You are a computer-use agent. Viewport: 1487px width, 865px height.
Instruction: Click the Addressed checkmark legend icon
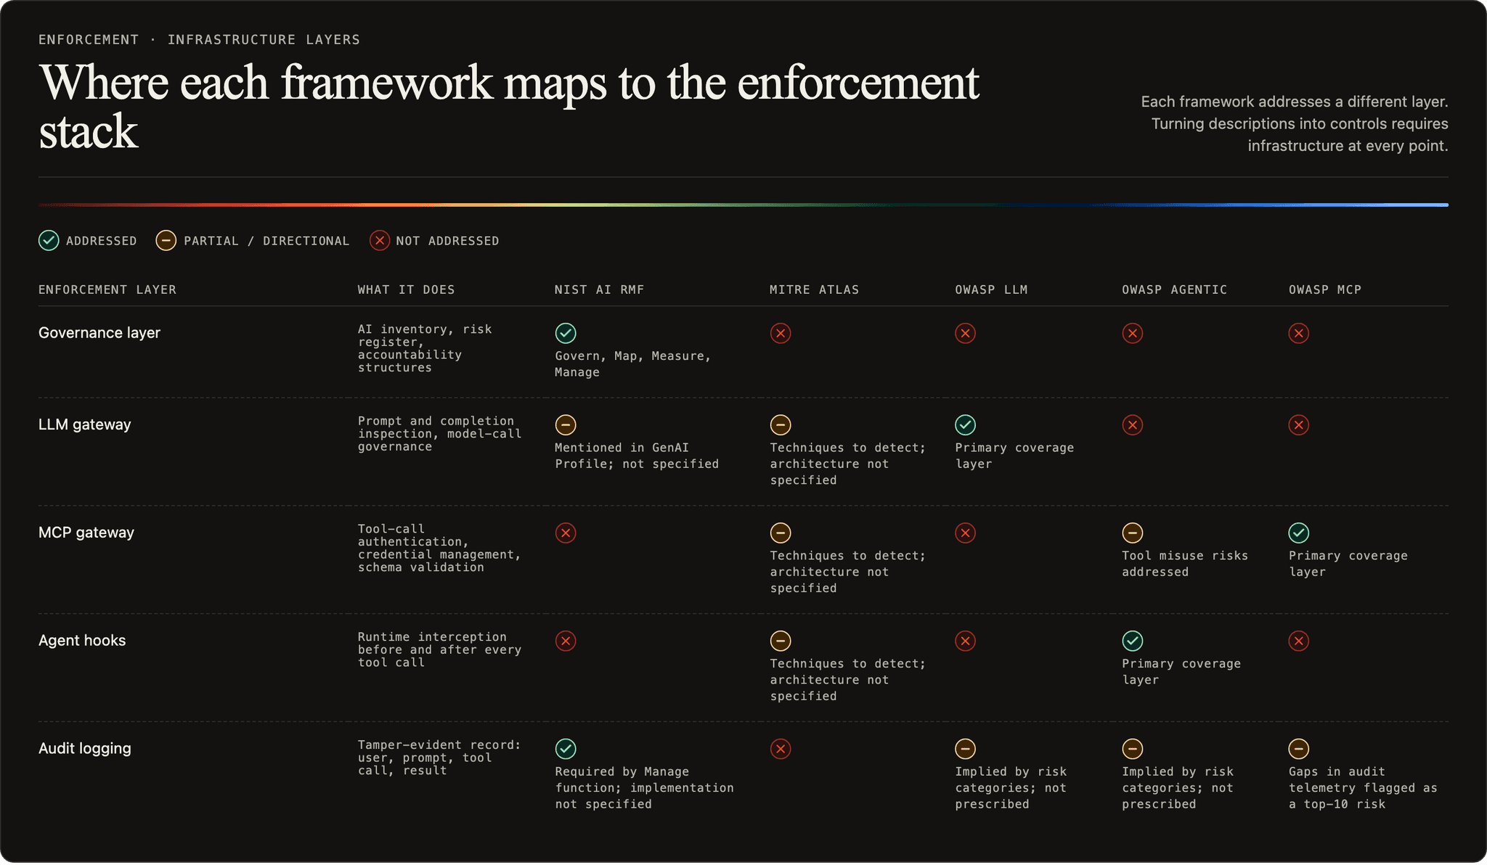(x=49, y=240)
